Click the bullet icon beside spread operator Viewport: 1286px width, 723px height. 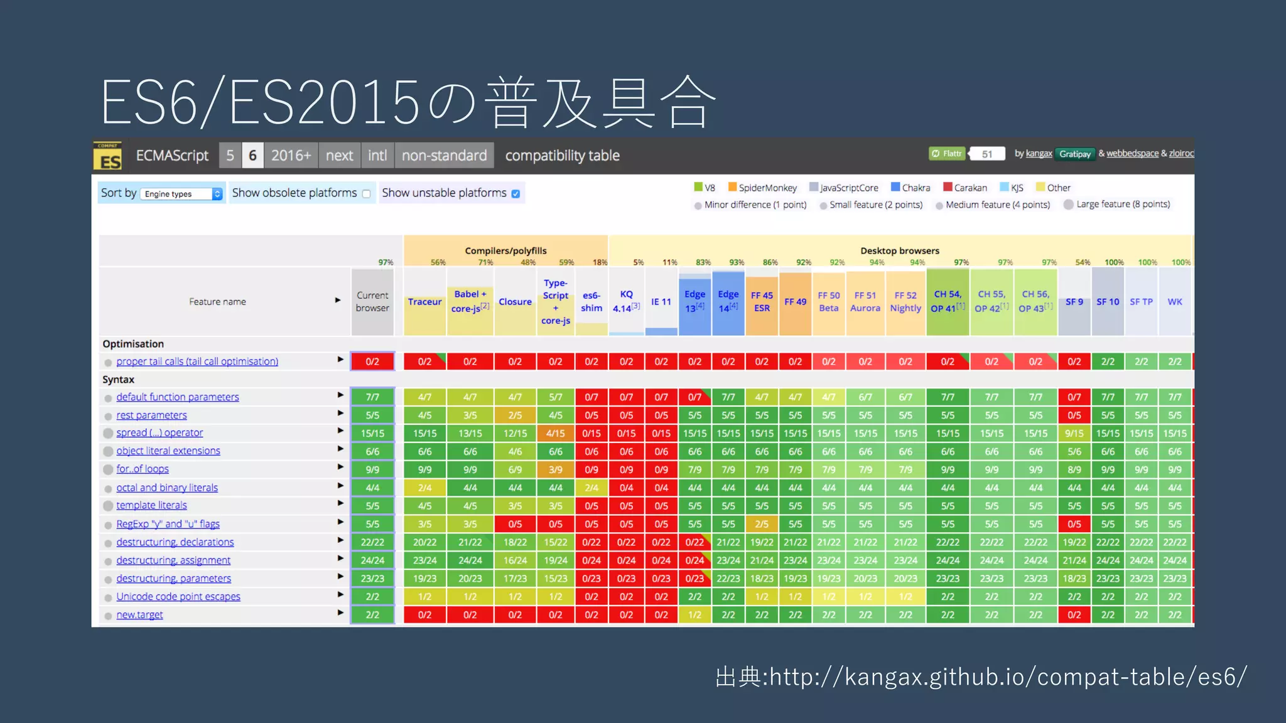(108, 434)
